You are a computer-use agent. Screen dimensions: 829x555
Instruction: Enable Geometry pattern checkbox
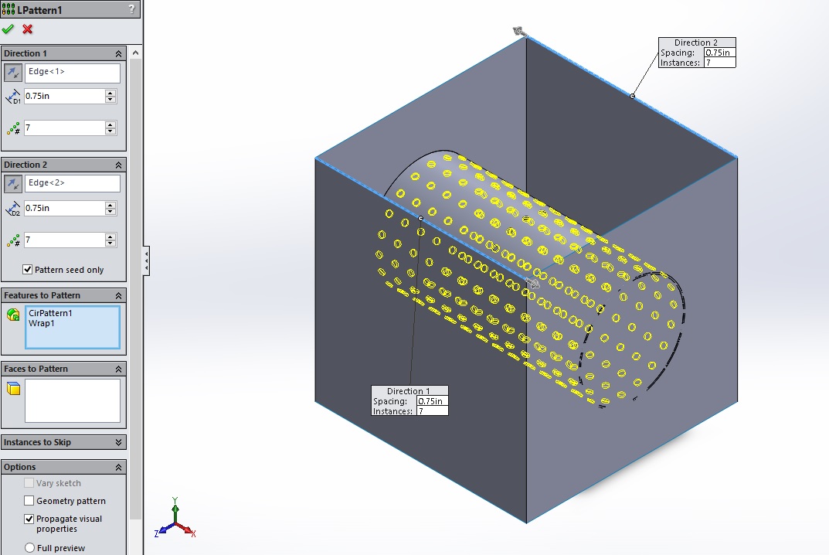pyautogui.click(x=29, y=501)
